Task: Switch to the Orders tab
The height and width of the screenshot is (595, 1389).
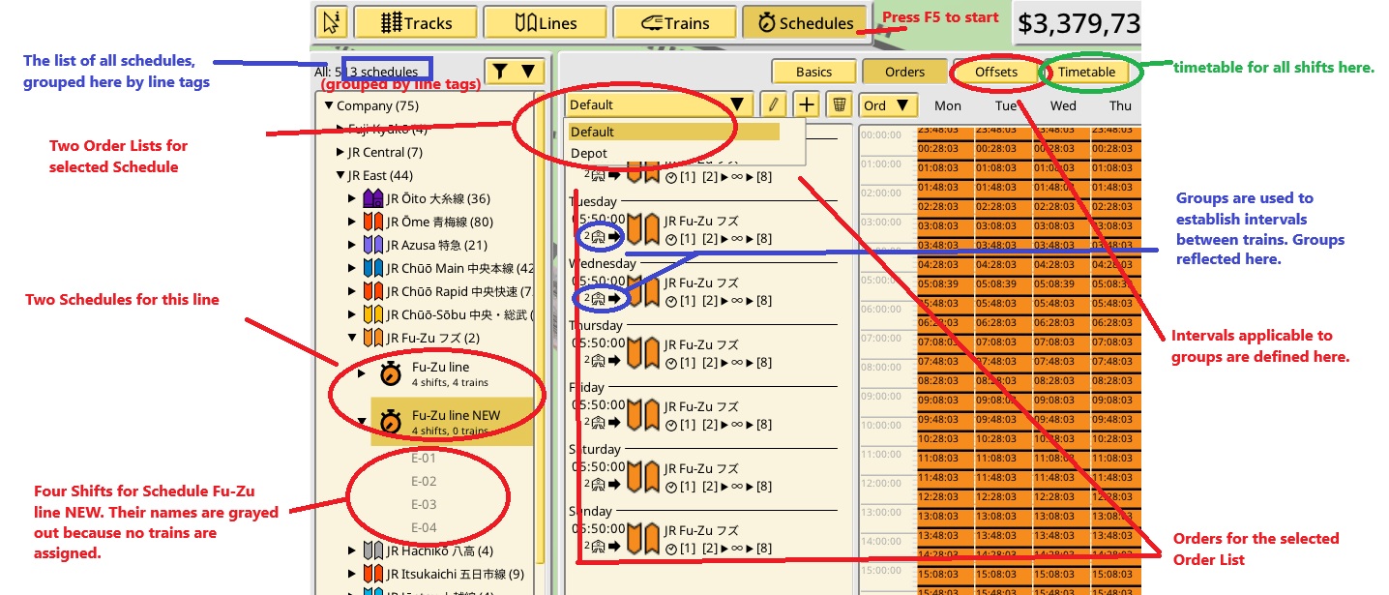Action: [x=904, y=72]
